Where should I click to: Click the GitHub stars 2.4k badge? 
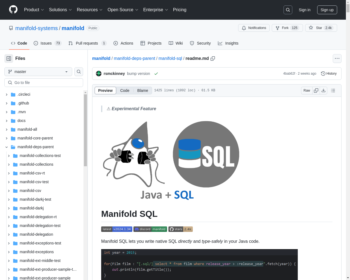pyautogui.click(x=180, y=229)
